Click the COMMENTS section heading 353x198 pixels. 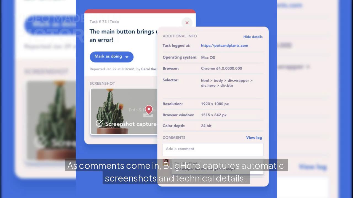(x=174, y=137)
